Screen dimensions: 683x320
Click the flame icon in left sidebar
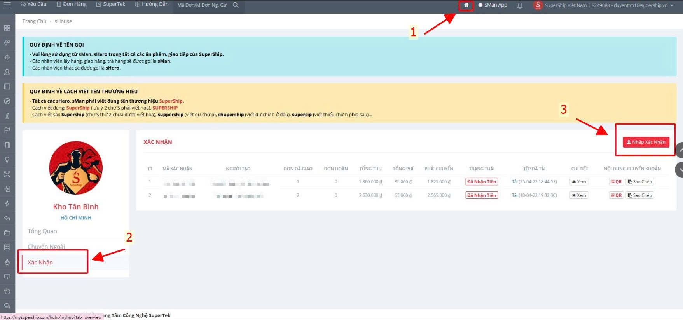click(7, 262)
